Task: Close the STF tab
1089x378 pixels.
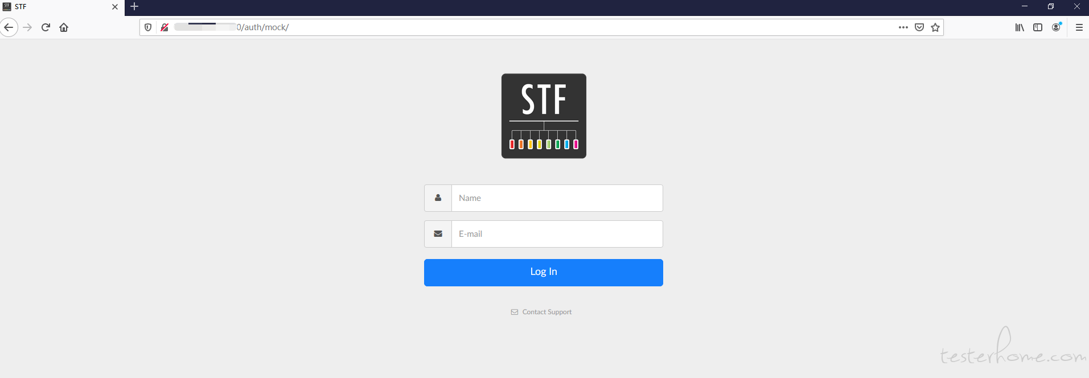Action: [x=115, y=7]
